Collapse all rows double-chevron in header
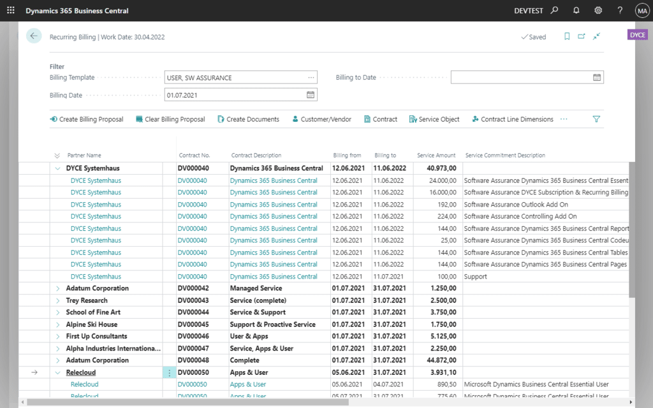The image size is (653, 408). pyautogui.click(x=57, y=156)
